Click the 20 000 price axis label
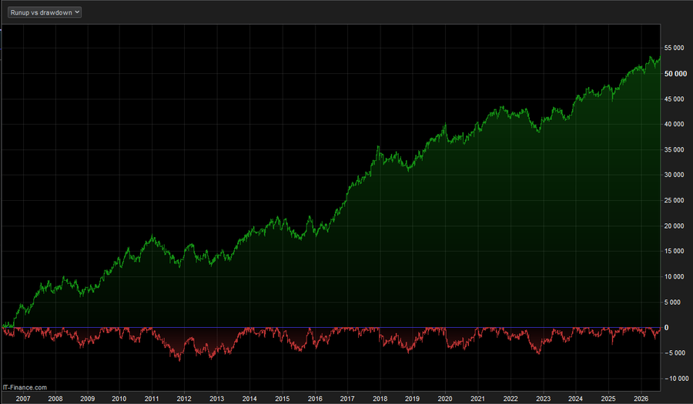The width and height of the screenshot is (693, 404). click(x=674, y=226)
